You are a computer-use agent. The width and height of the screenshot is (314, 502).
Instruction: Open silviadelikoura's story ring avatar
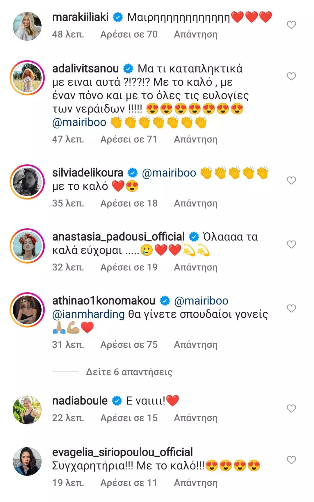[27, 182]
